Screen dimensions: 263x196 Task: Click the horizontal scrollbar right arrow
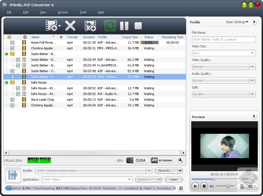coord(183,153)
